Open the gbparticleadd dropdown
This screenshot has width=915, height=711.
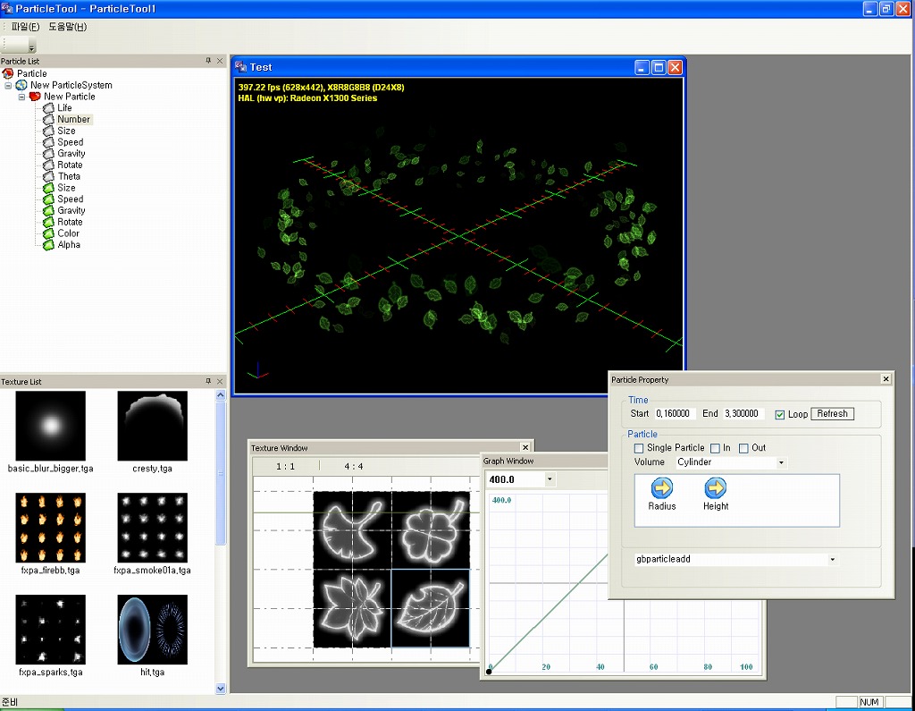tap(833, 560)
